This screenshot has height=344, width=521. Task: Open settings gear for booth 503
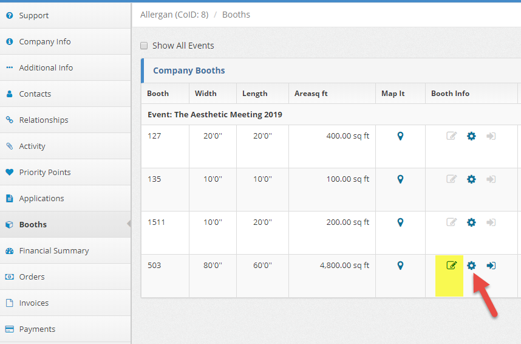[471, 266]
